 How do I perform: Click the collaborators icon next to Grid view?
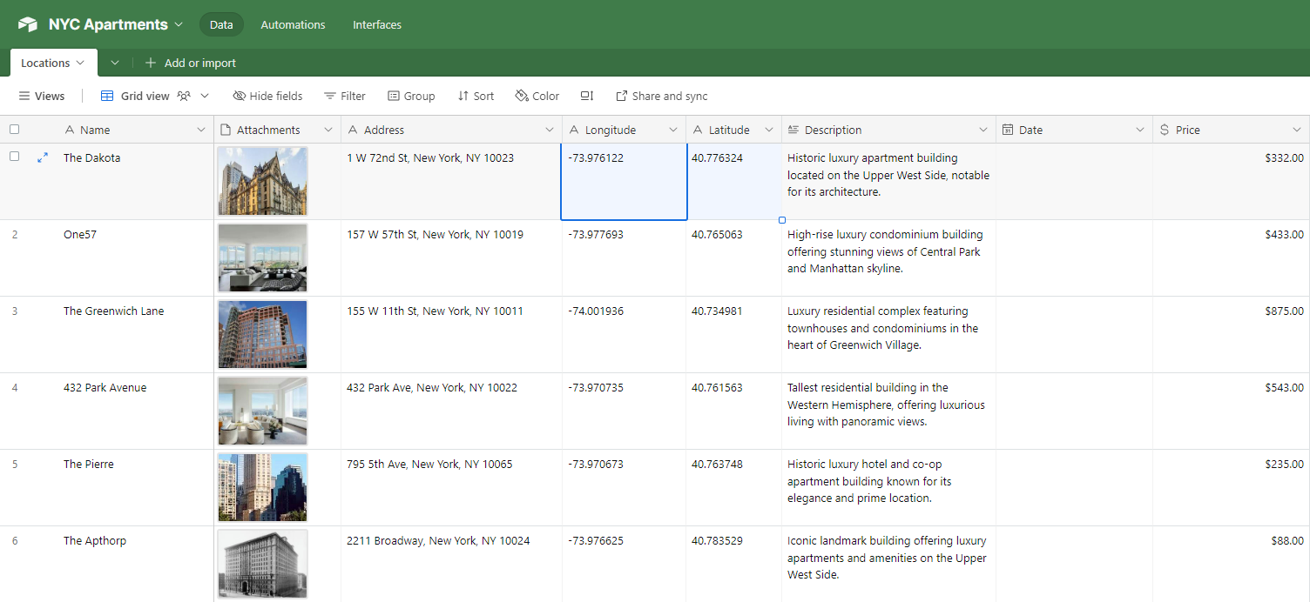184,96
